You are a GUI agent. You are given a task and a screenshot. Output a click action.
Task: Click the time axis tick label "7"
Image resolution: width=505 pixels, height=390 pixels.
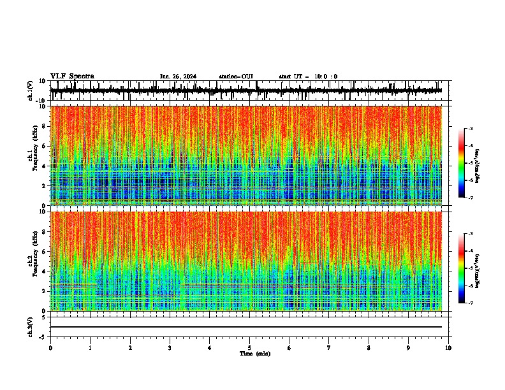[x=329, y=348]
